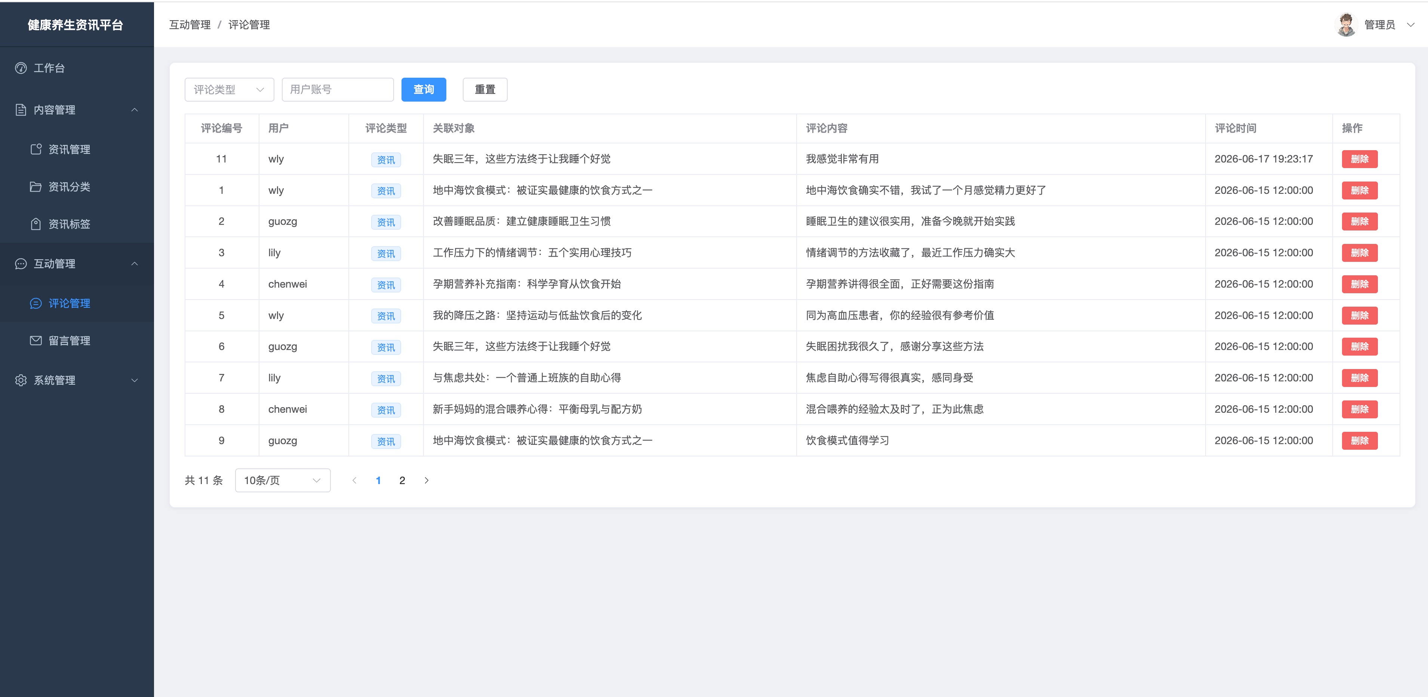
Task: Click 评论管理 breadcrumb text
Action: (x=249, y=25)
